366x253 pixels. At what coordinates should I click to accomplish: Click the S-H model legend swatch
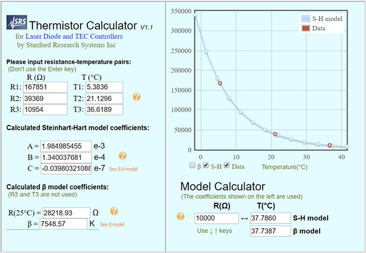click(305, 18)
